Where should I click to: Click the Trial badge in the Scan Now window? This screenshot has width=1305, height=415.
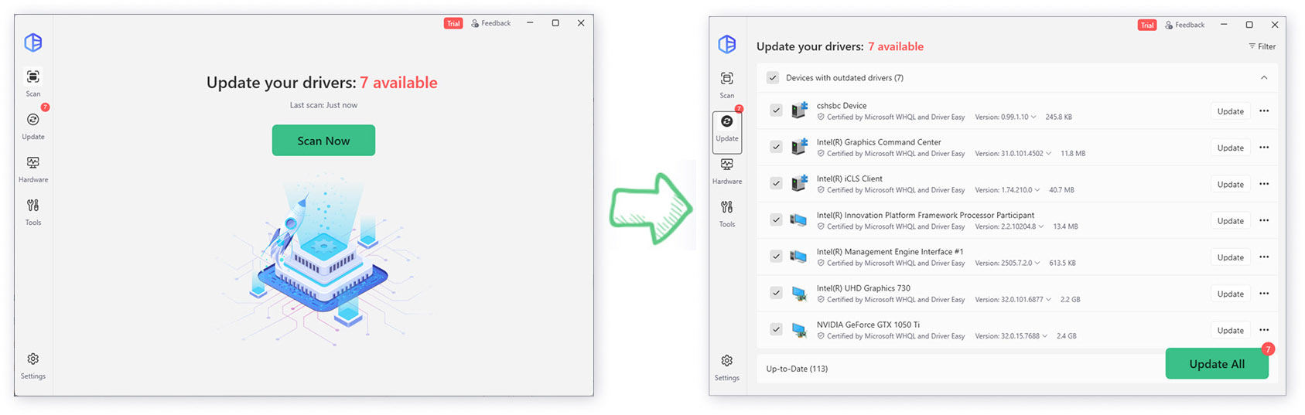pyautogui.click(x=453, y=23)
